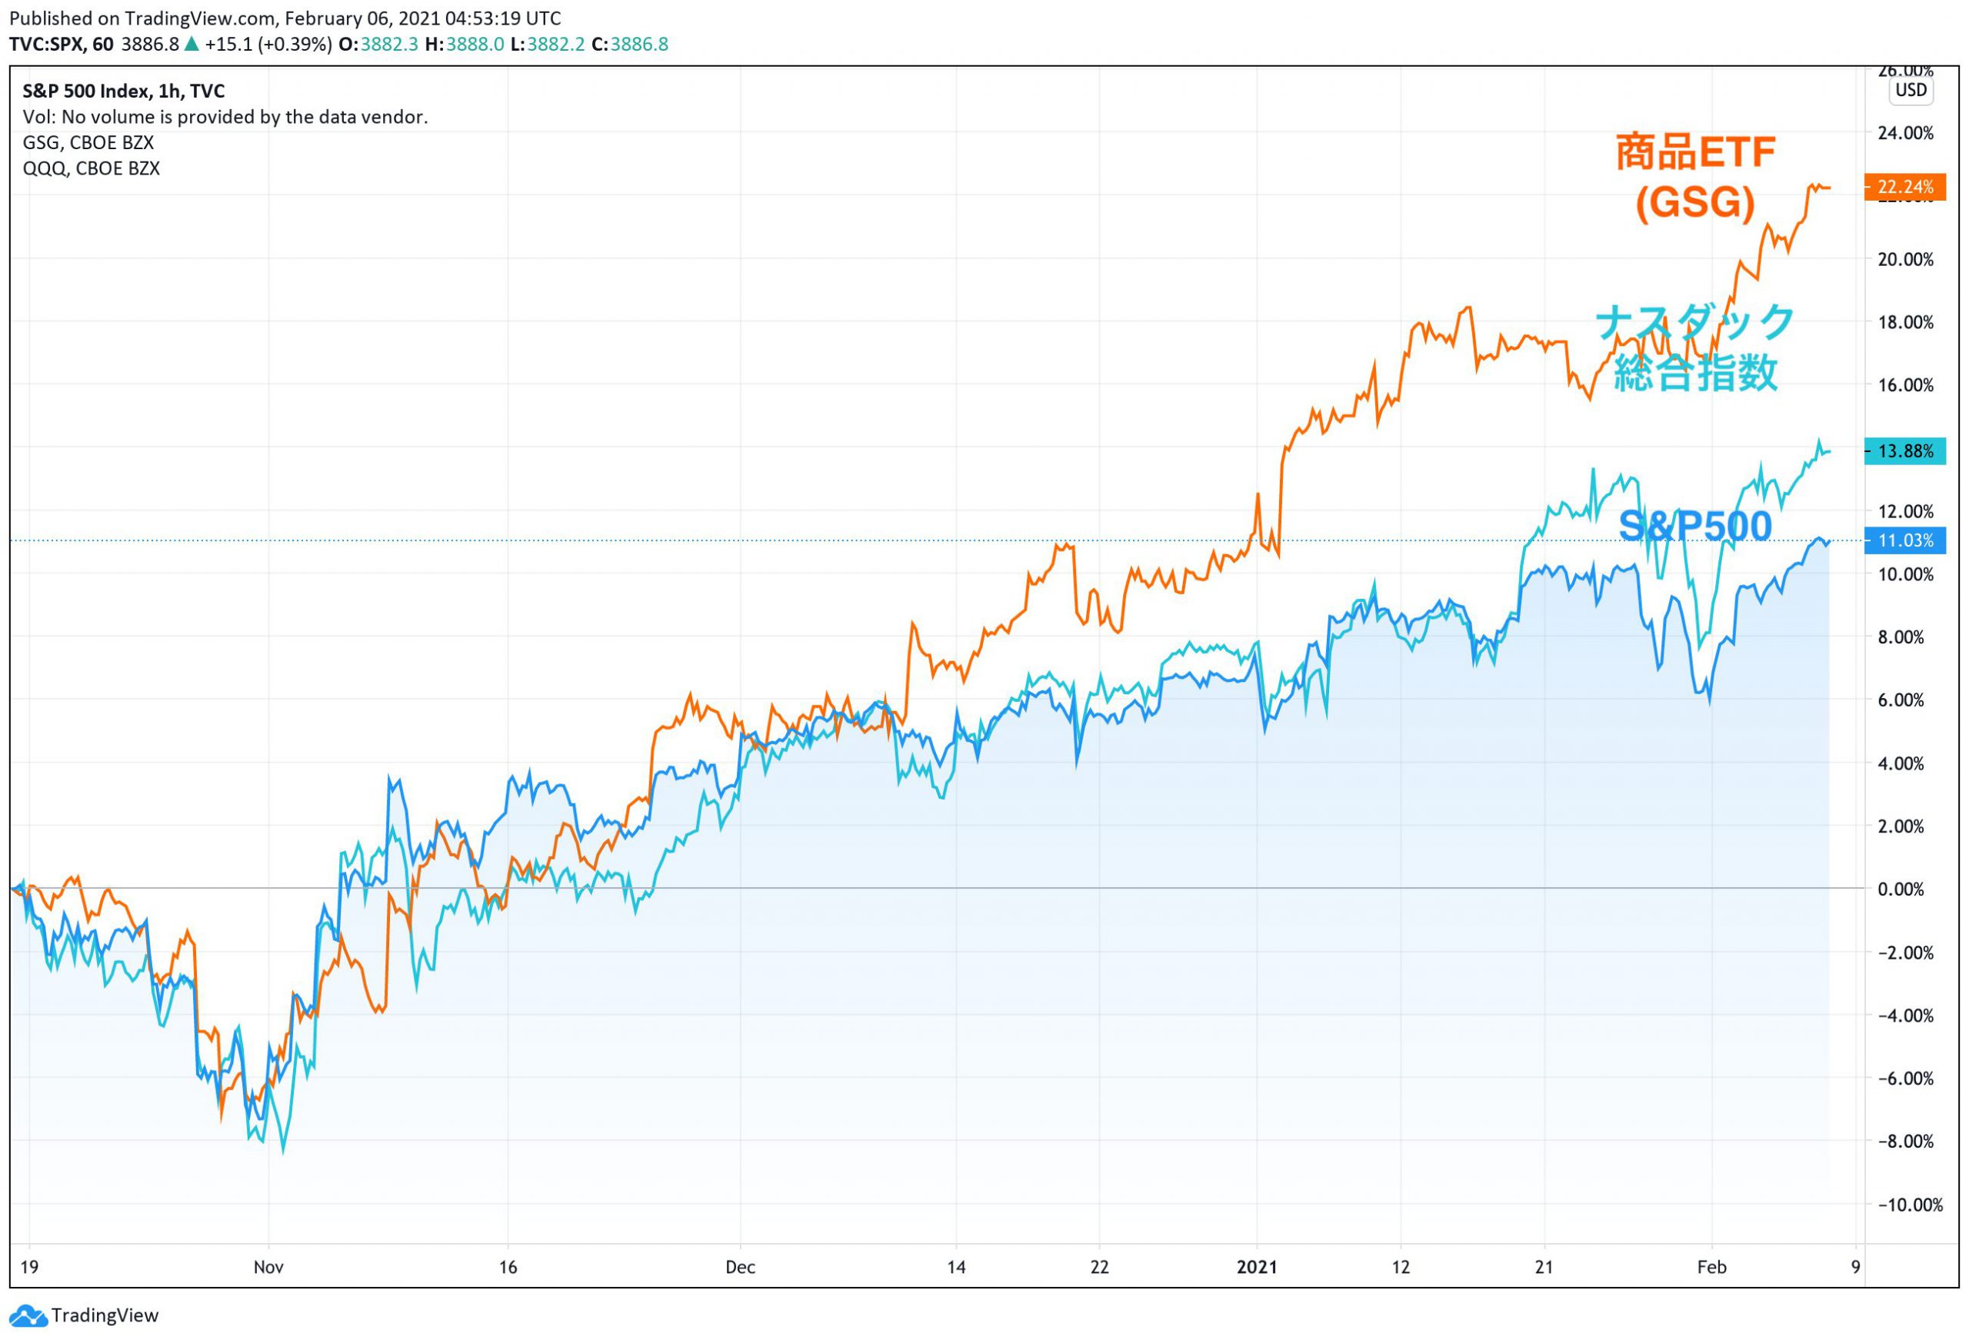Screen dimensions: 1969x1343
Task: Click the Nov date axis label
Action: tap(268, 1267)
